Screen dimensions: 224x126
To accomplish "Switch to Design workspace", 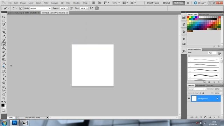I will (x=167, y=3).
